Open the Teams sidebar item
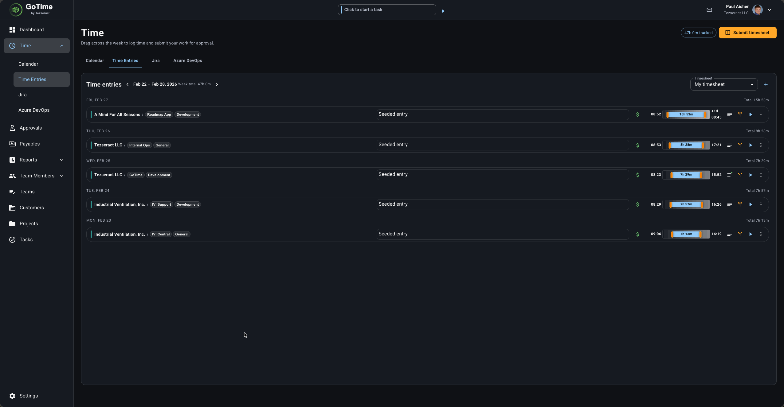 [x=37, y=192]
